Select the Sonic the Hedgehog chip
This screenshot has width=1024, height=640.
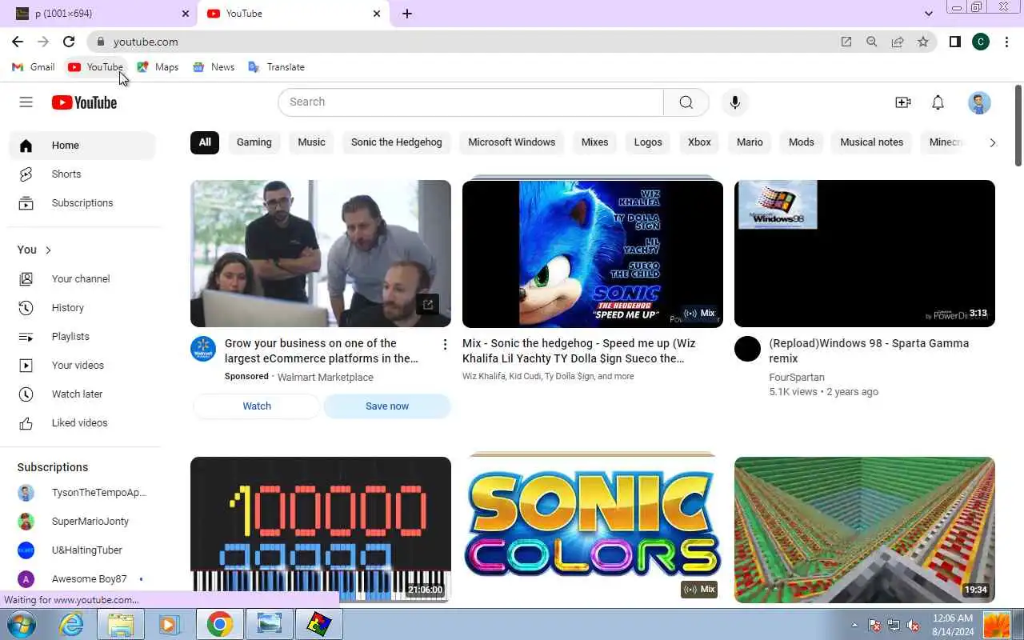click(397, 142)
